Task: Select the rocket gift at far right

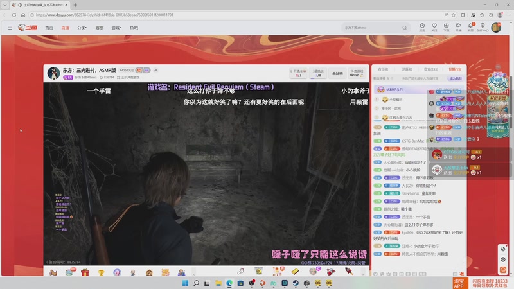Action: coord(348,271)
